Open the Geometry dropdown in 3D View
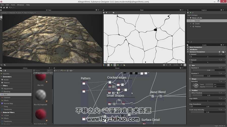 pyautogui.click(x=4, y=13)
